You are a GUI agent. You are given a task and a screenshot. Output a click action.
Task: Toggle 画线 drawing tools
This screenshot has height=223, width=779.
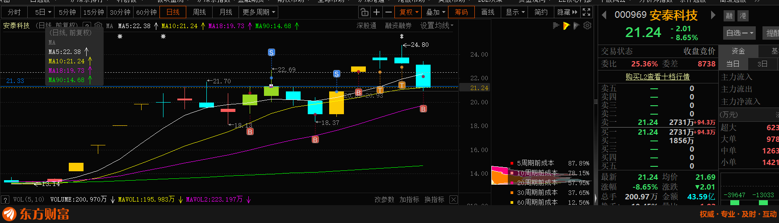click(488, 12)
